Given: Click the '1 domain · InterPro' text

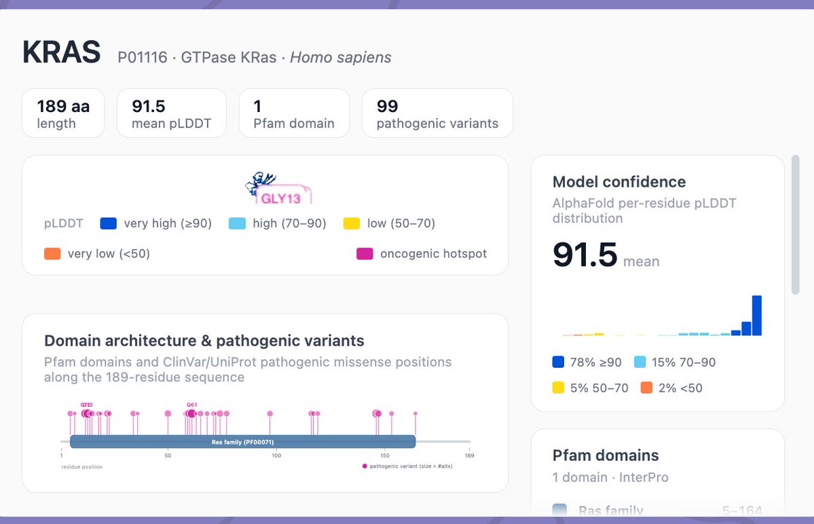Looking at the screenshot, I should pos(610,477).
